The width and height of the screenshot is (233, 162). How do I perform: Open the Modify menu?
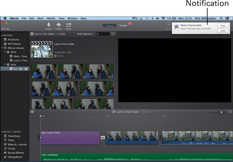[x=51, y=18]
